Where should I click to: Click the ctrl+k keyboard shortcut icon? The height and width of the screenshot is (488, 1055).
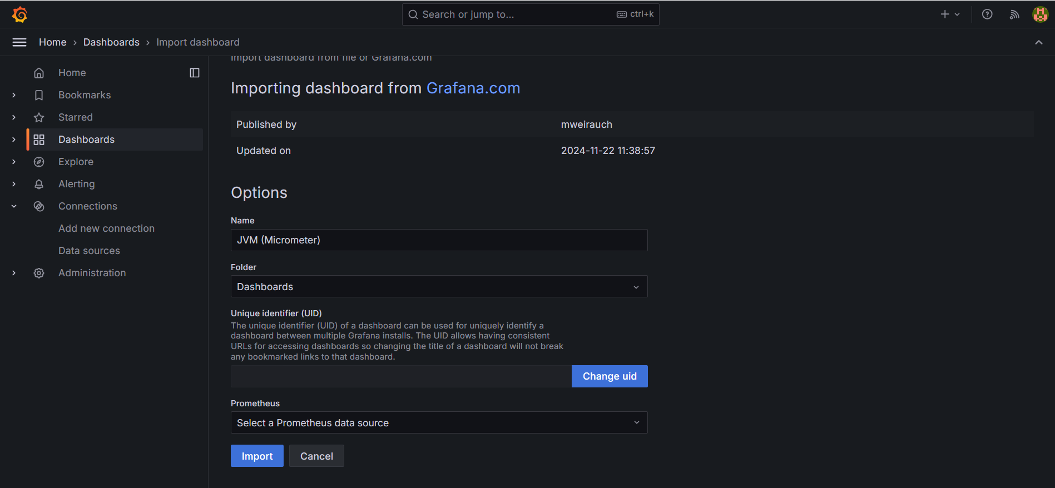[622, 14]
